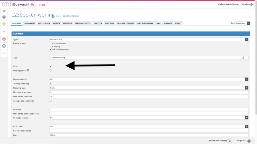
Task: Open the Type dropdown
Action: (149, 39)
